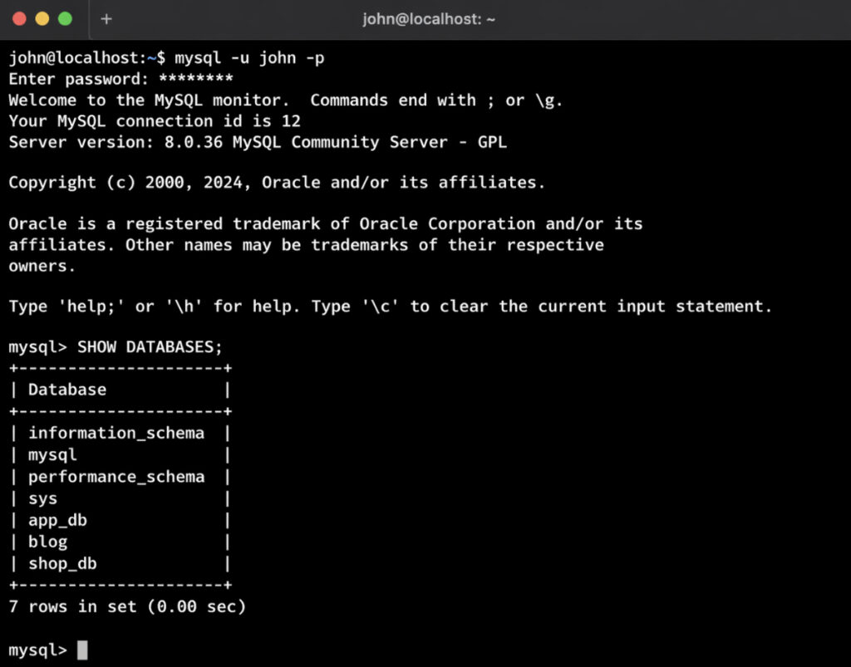The height and width of the screenshot is (667, 851).
Task: Select the sys database name
Action: (42, 498)
